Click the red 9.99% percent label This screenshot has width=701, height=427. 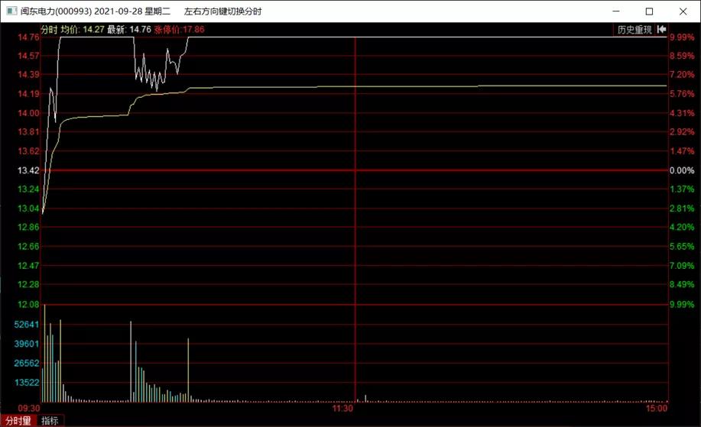click(x=682, y=37)
